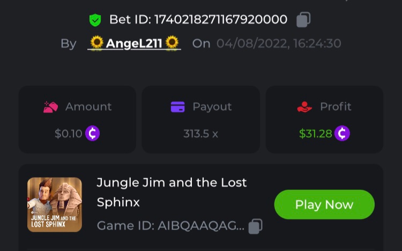The width and height of the screenshot is (402, 251).
Task: Click the truncated Game ID text
Action: [x=170, y=226]
